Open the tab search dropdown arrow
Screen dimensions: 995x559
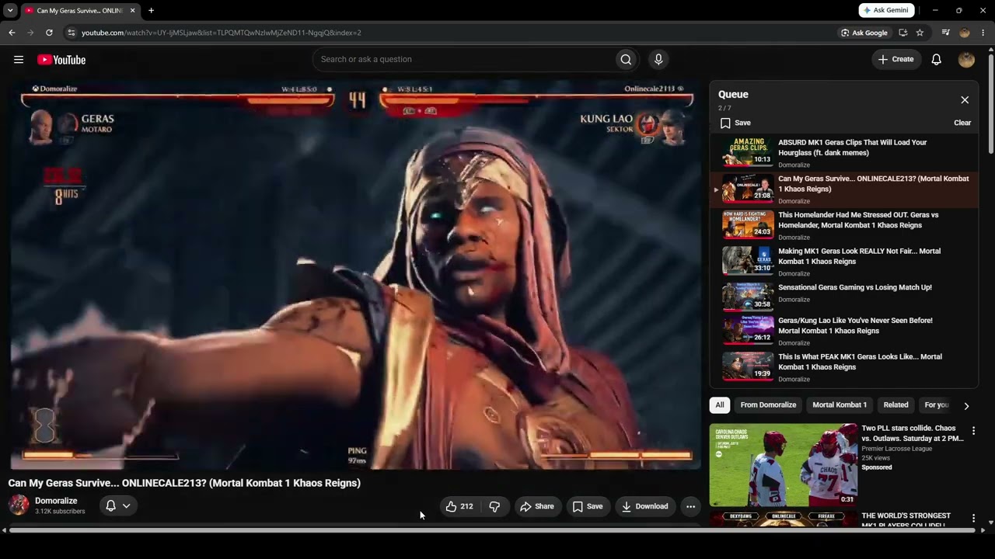pyautogui.click(x=10, y=10)
